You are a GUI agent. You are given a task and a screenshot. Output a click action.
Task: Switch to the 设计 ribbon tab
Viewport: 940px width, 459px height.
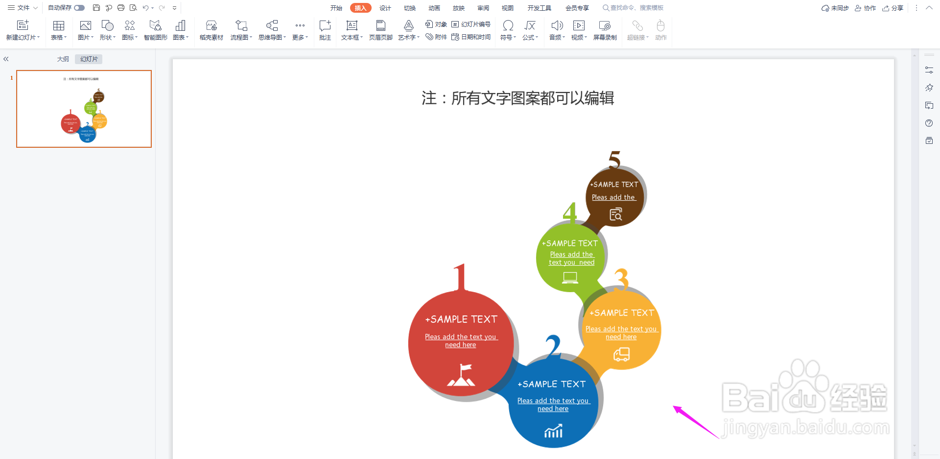(385, 8)
